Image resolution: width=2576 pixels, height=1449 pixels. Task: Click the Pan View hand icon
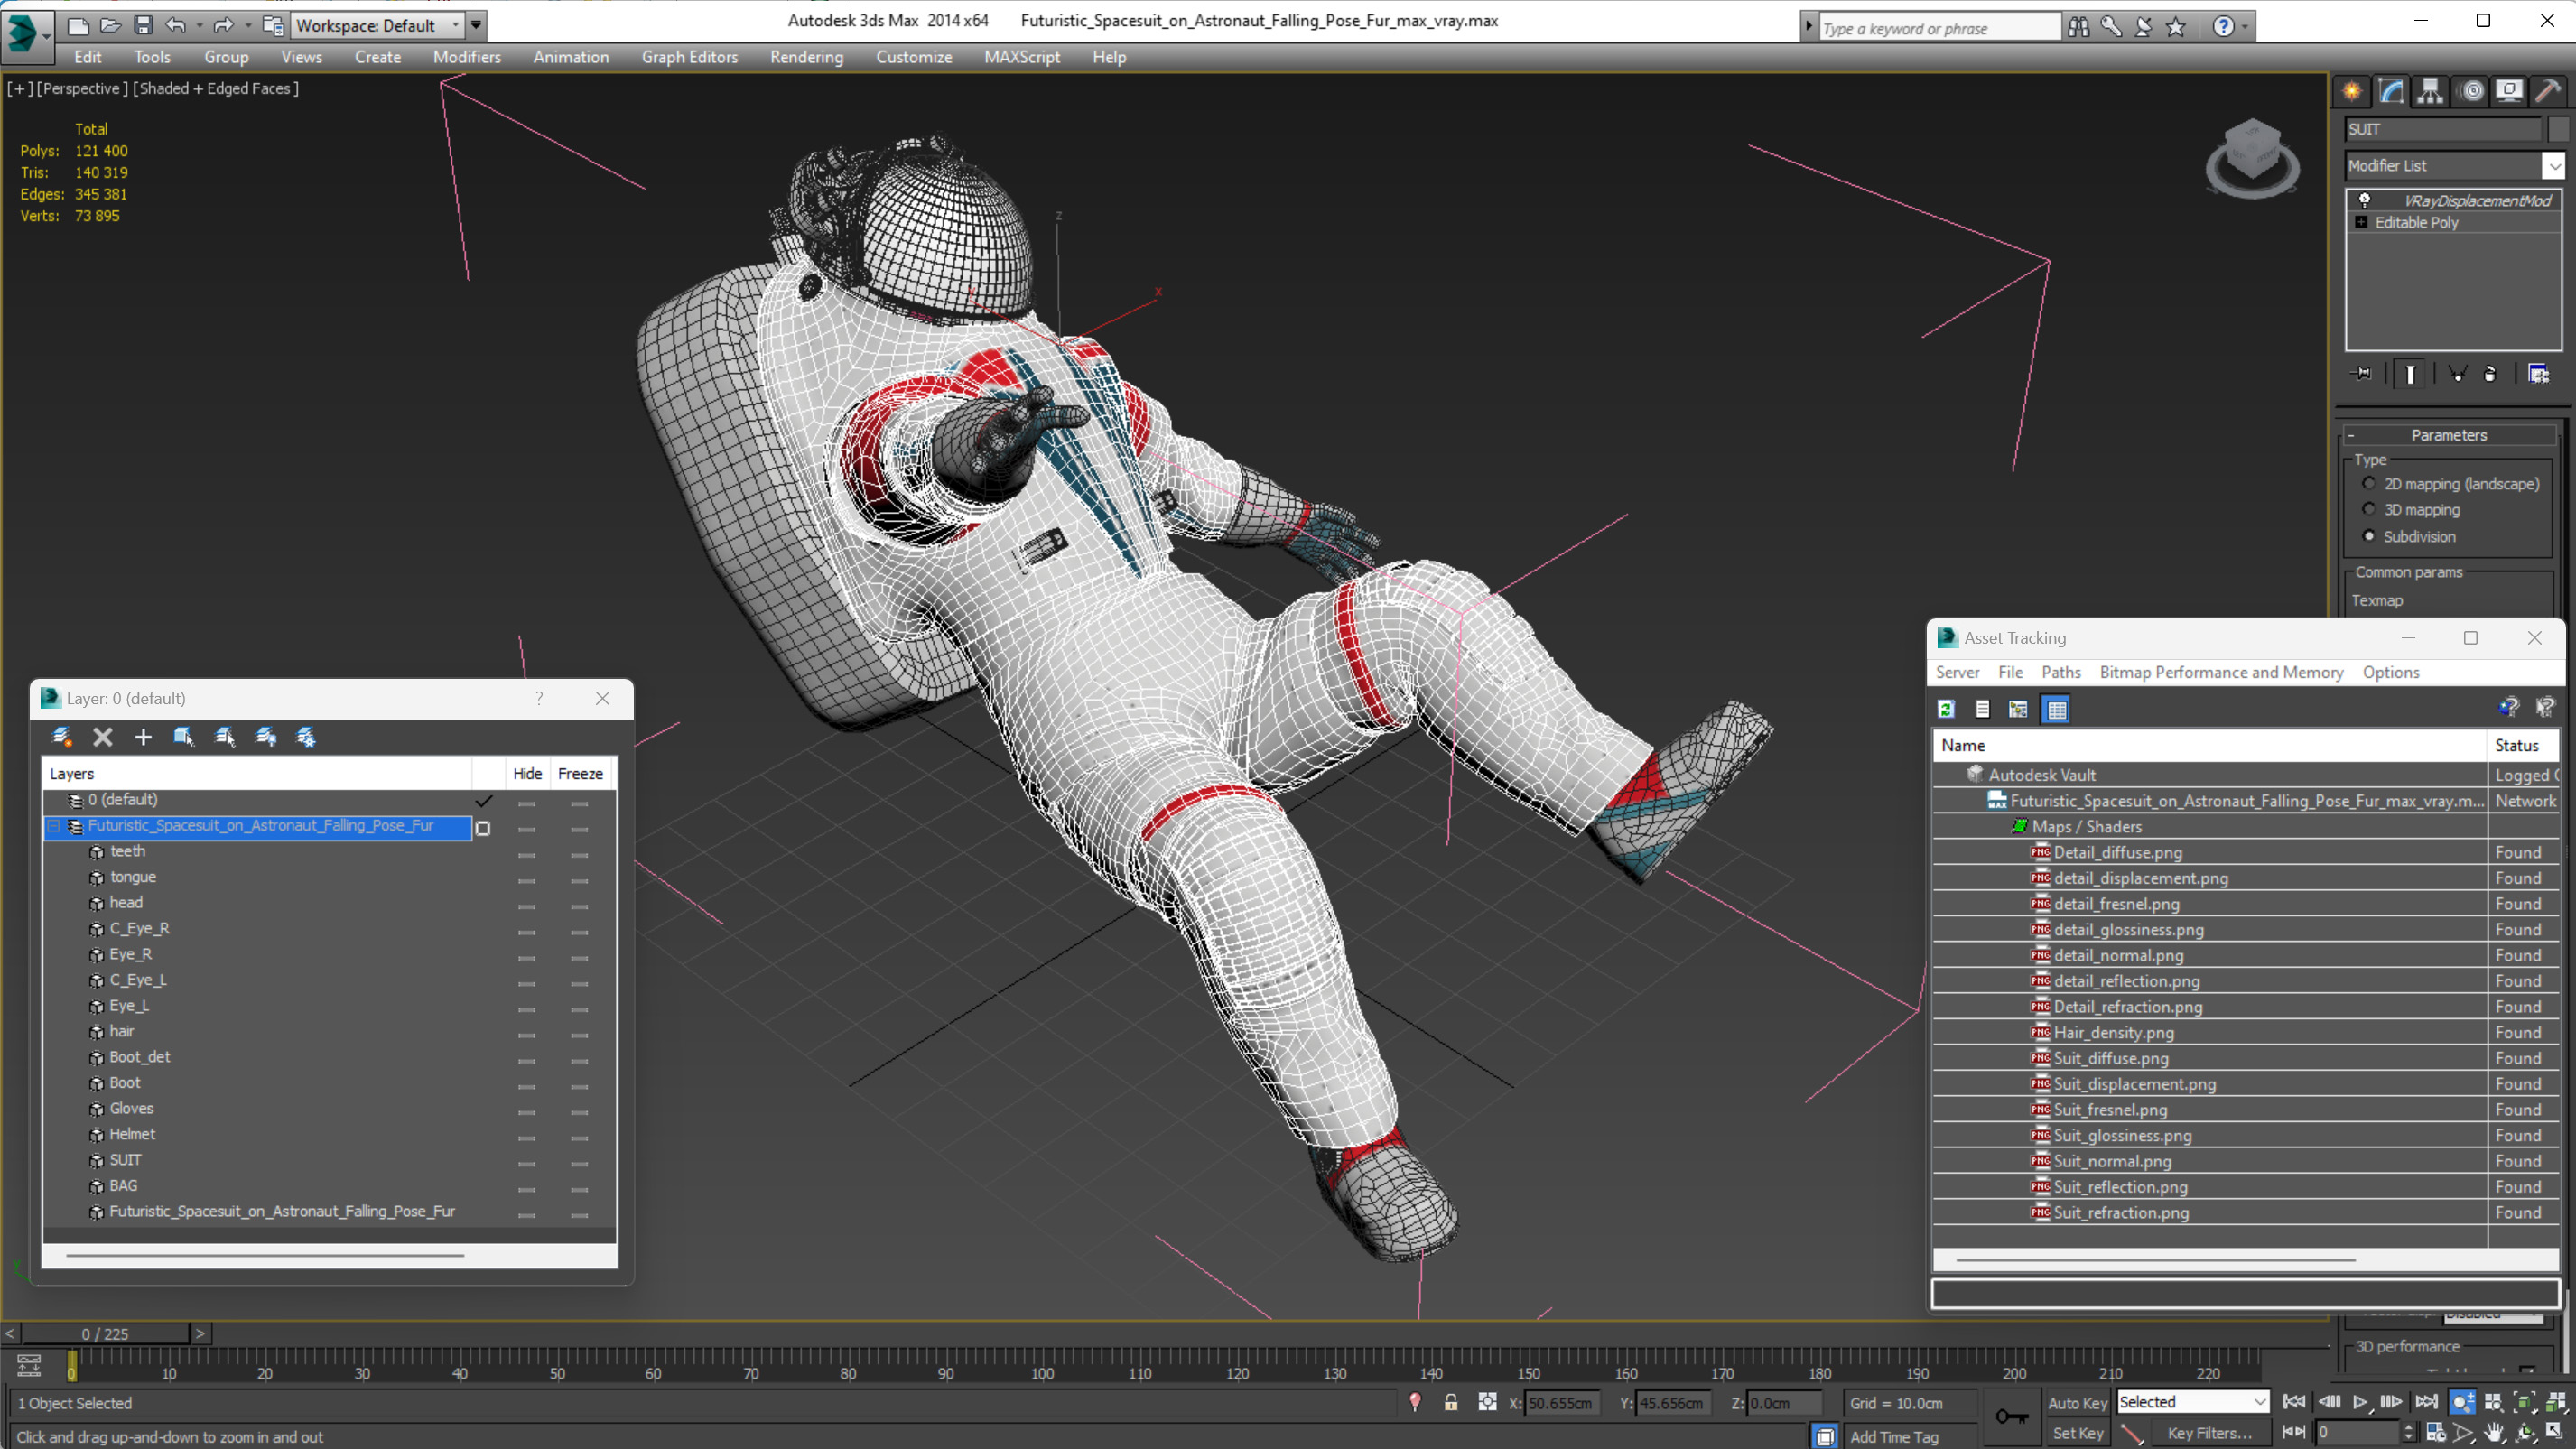[2495, 1432]
